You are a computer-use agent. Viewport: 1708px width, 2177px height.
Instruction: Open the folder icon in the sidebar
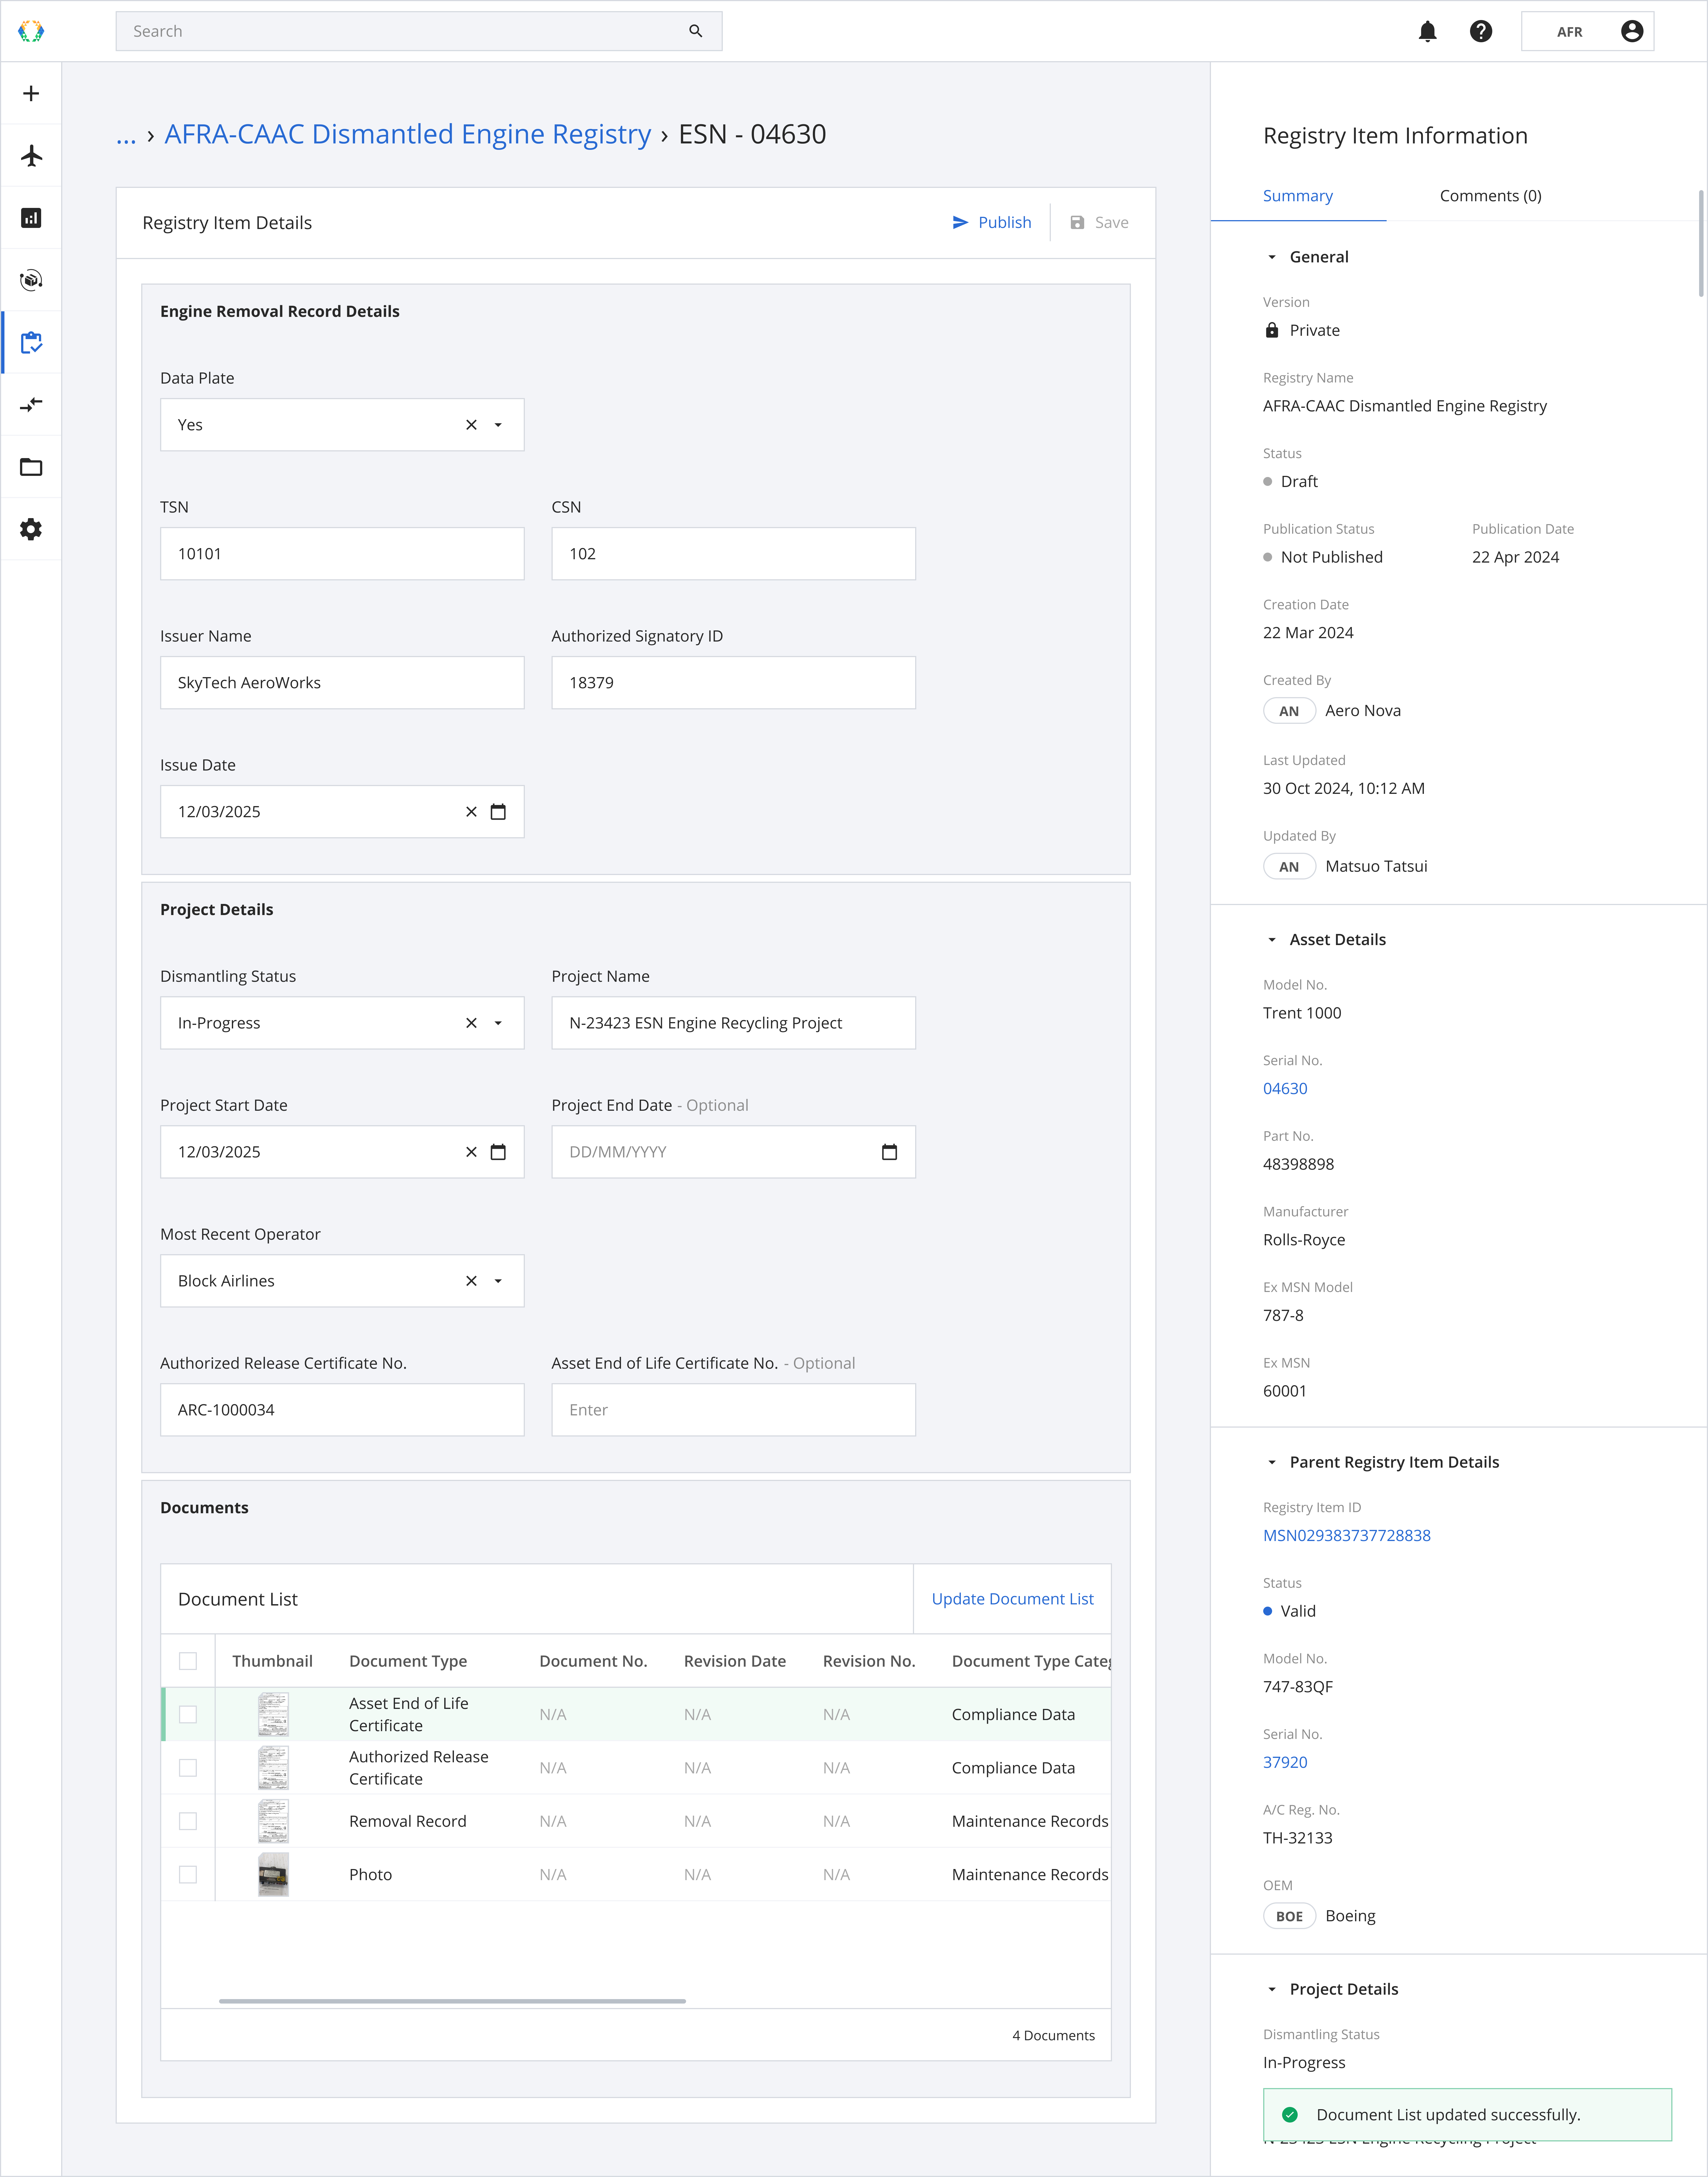point(31,467)
